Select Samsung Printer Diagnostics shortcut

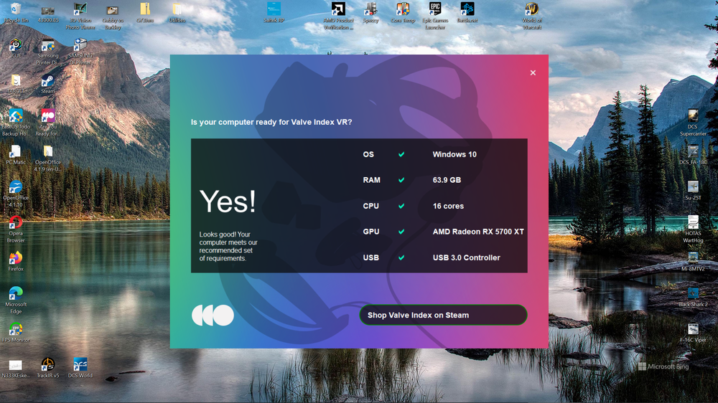click(47, 51)
